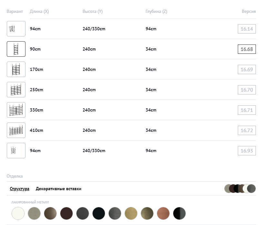Pick version 16.71

click(247, 110)
